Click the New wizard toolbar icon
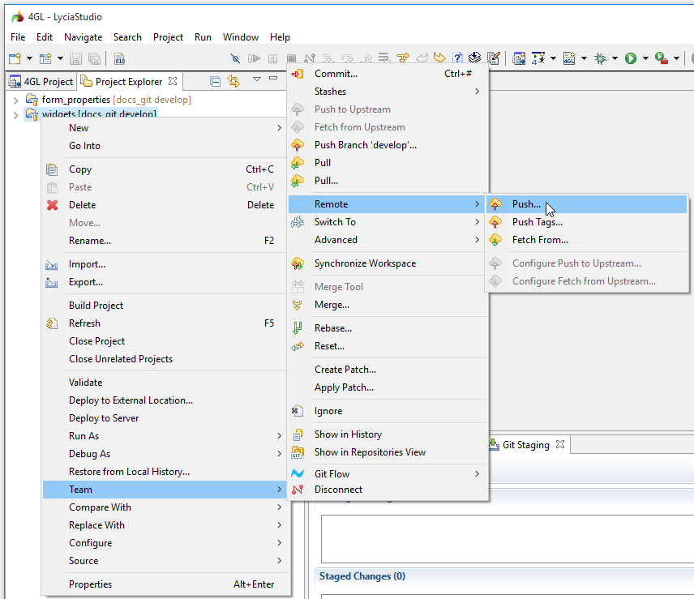The height and width of the screenshot is (599, 694). coord(15,58)
